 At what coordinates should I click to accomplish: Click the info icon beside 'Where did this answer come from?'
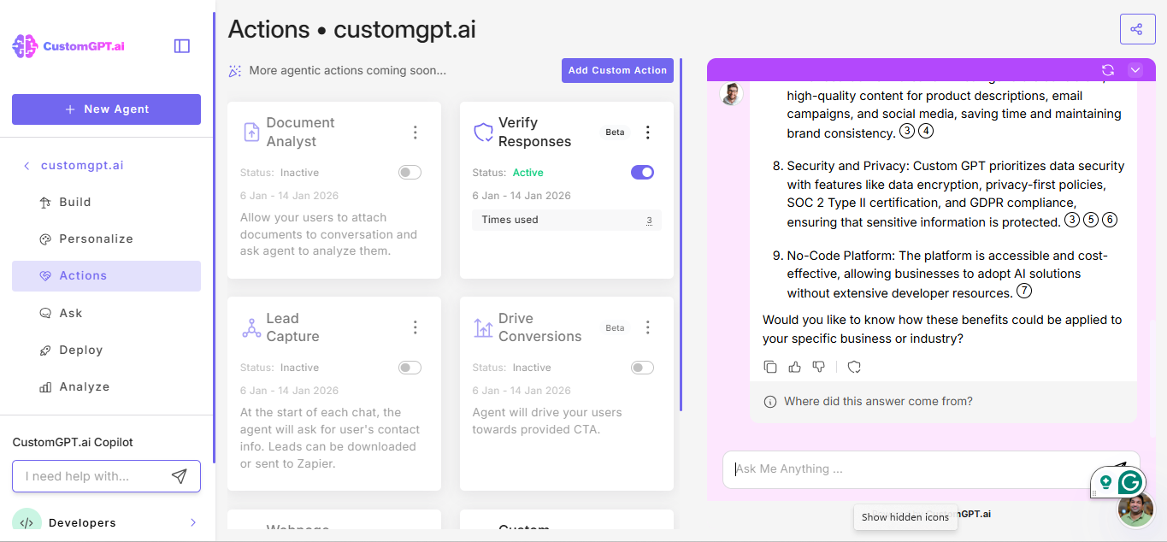tap(770, 402)
